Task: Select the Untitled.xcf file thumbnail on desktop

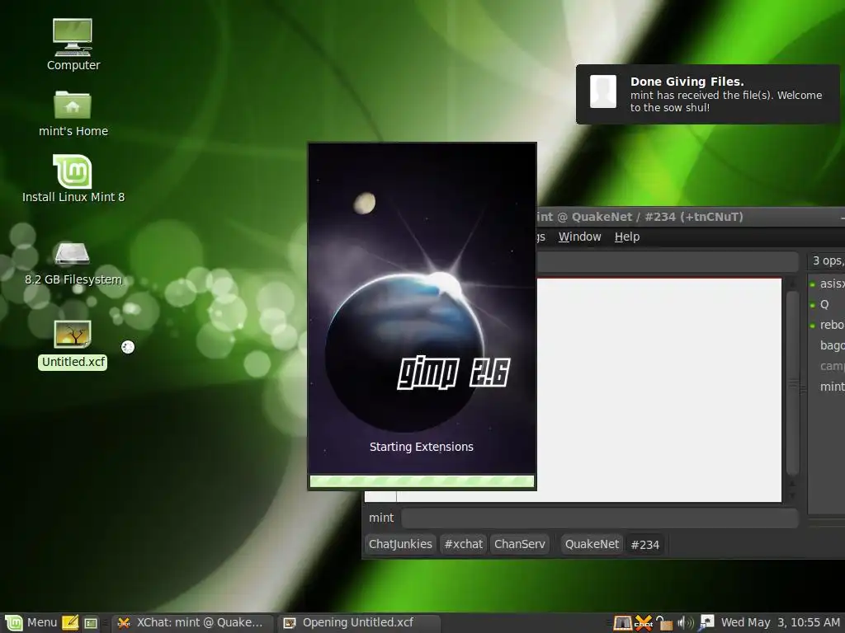Action: click(x=73, y=335)
